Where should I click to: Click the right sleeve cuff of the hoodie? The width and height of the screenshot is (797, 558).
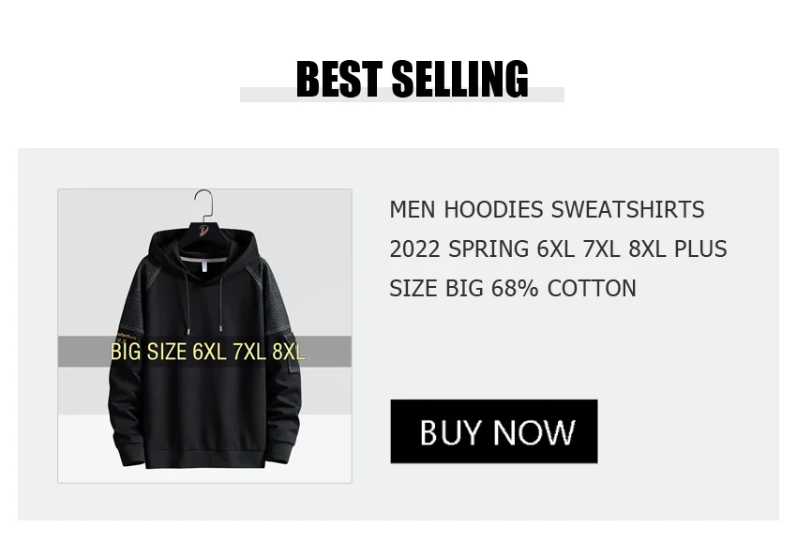279,451
